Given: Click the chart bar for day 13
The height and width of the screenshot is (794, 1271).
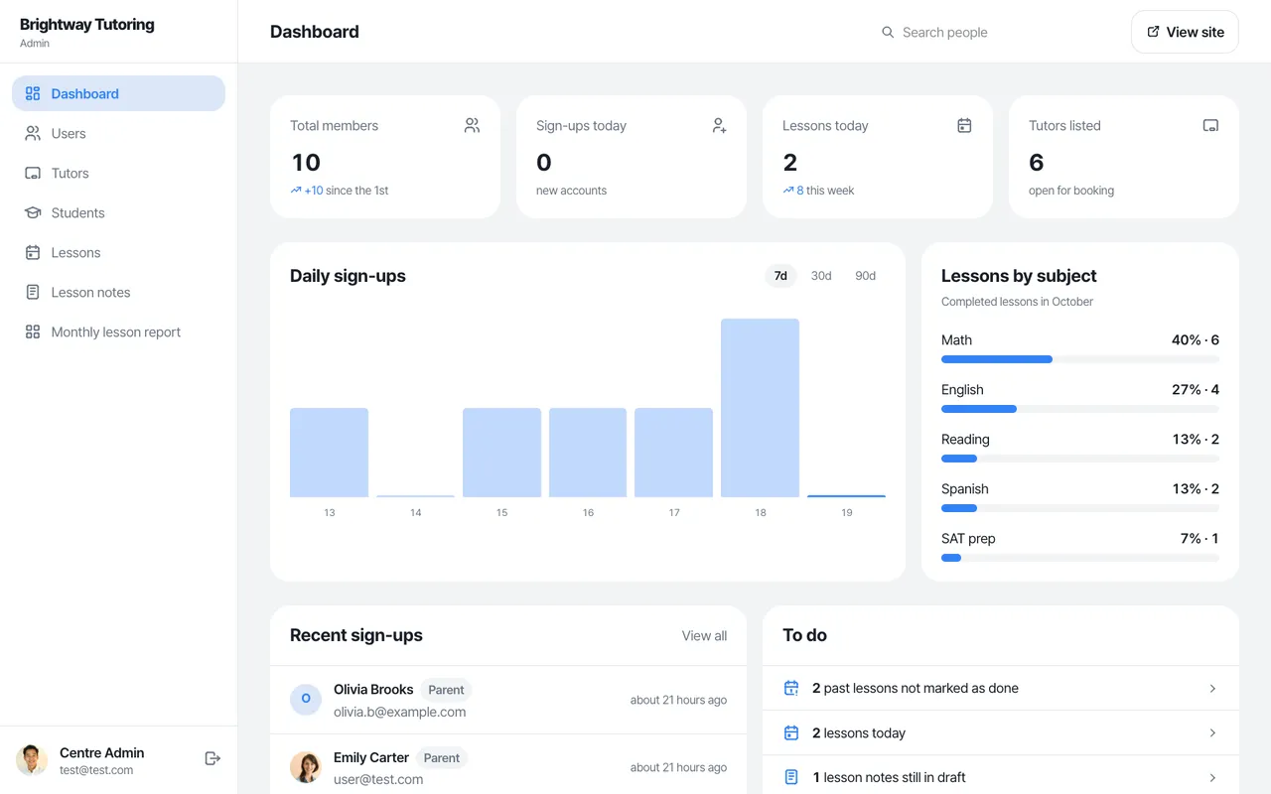Looking at the screenshot, I should coord(329,453).
